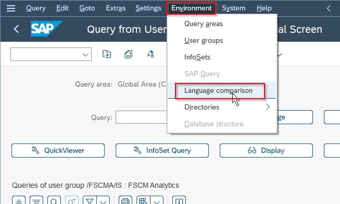This screenshot has width=340, height=204.
Task: Open the Edit menu
Action: click(x=62, y=8)
